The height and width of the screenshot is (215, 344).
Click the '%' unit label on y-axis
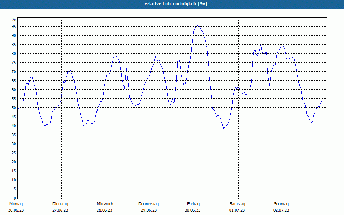tap(14, 19)
